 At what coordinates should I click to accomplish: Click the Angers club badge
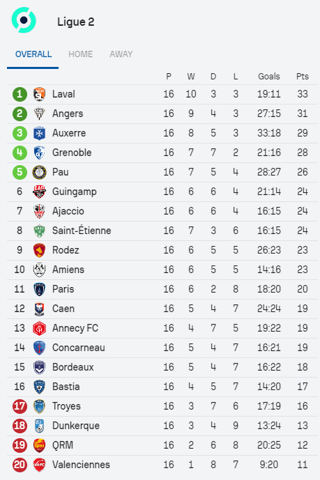[x=39, y=114]
